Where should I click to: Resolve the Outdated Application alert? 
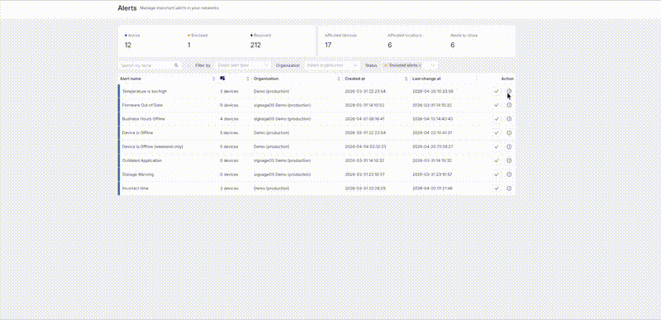tap(497, 160)
